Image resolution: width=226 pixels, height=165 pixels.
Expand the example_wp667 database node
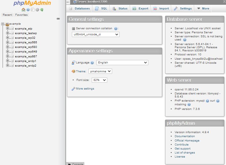coord(8,56)
